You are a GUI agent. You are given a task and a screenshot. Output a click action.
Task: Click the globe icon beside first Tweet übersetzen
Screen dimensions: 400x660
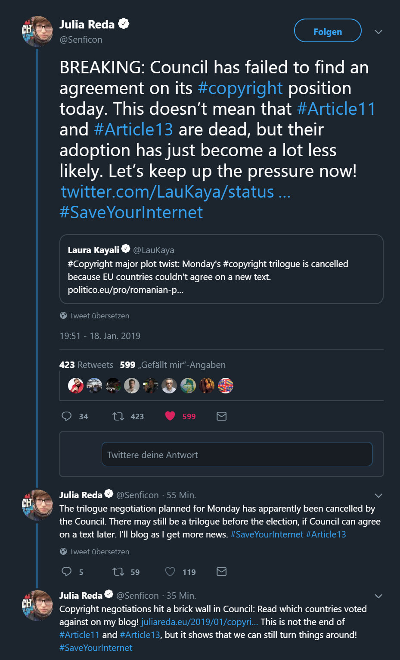63,315
